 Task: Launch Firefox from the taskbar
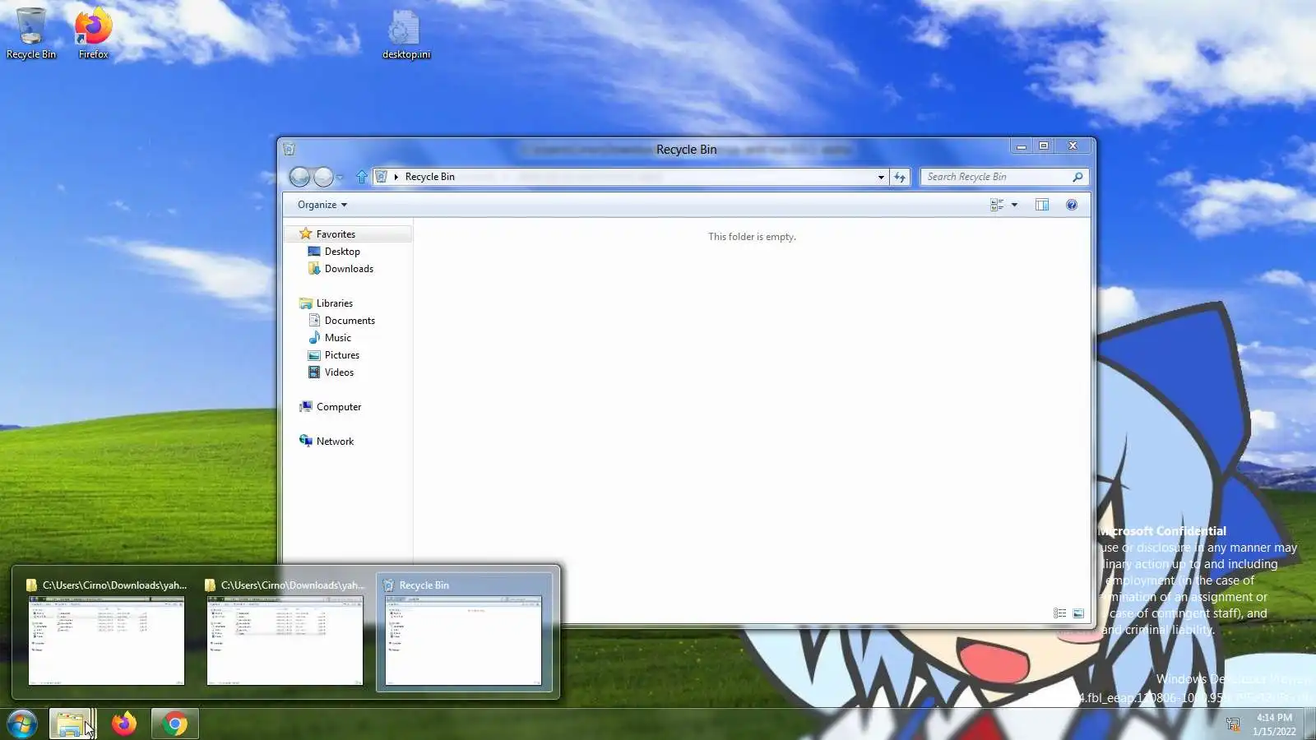(x=124, y=724)
